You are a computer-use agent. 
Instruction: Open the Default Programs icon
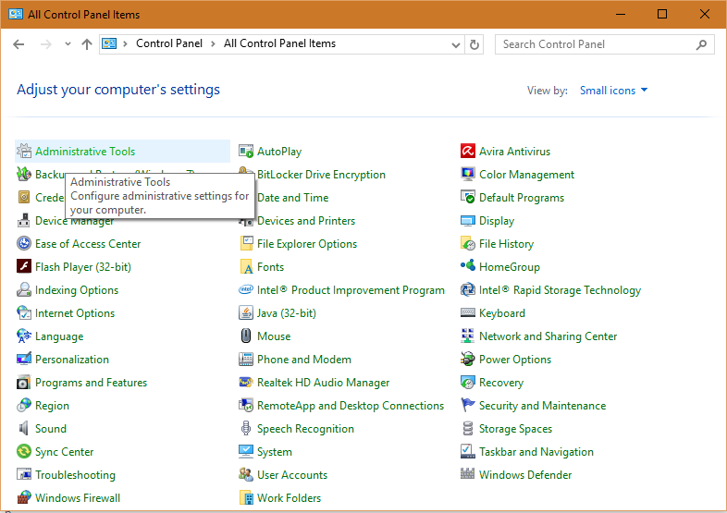click(x=468, y=198)
